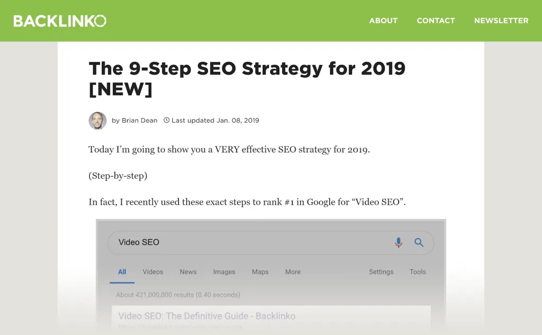Screen dimensions: 542x335
Task: Click the microphone voice search icon
Action: [399, 242]
